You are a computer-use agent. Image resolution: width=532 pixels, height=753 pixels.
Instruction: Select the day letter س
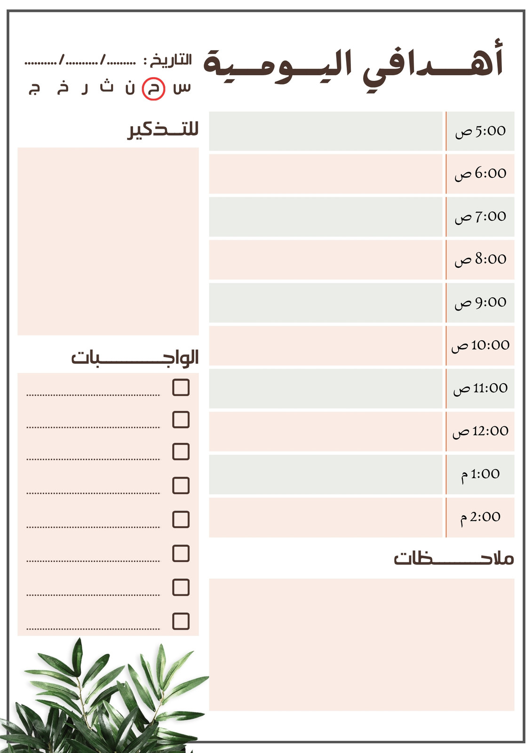click(182, 88)
